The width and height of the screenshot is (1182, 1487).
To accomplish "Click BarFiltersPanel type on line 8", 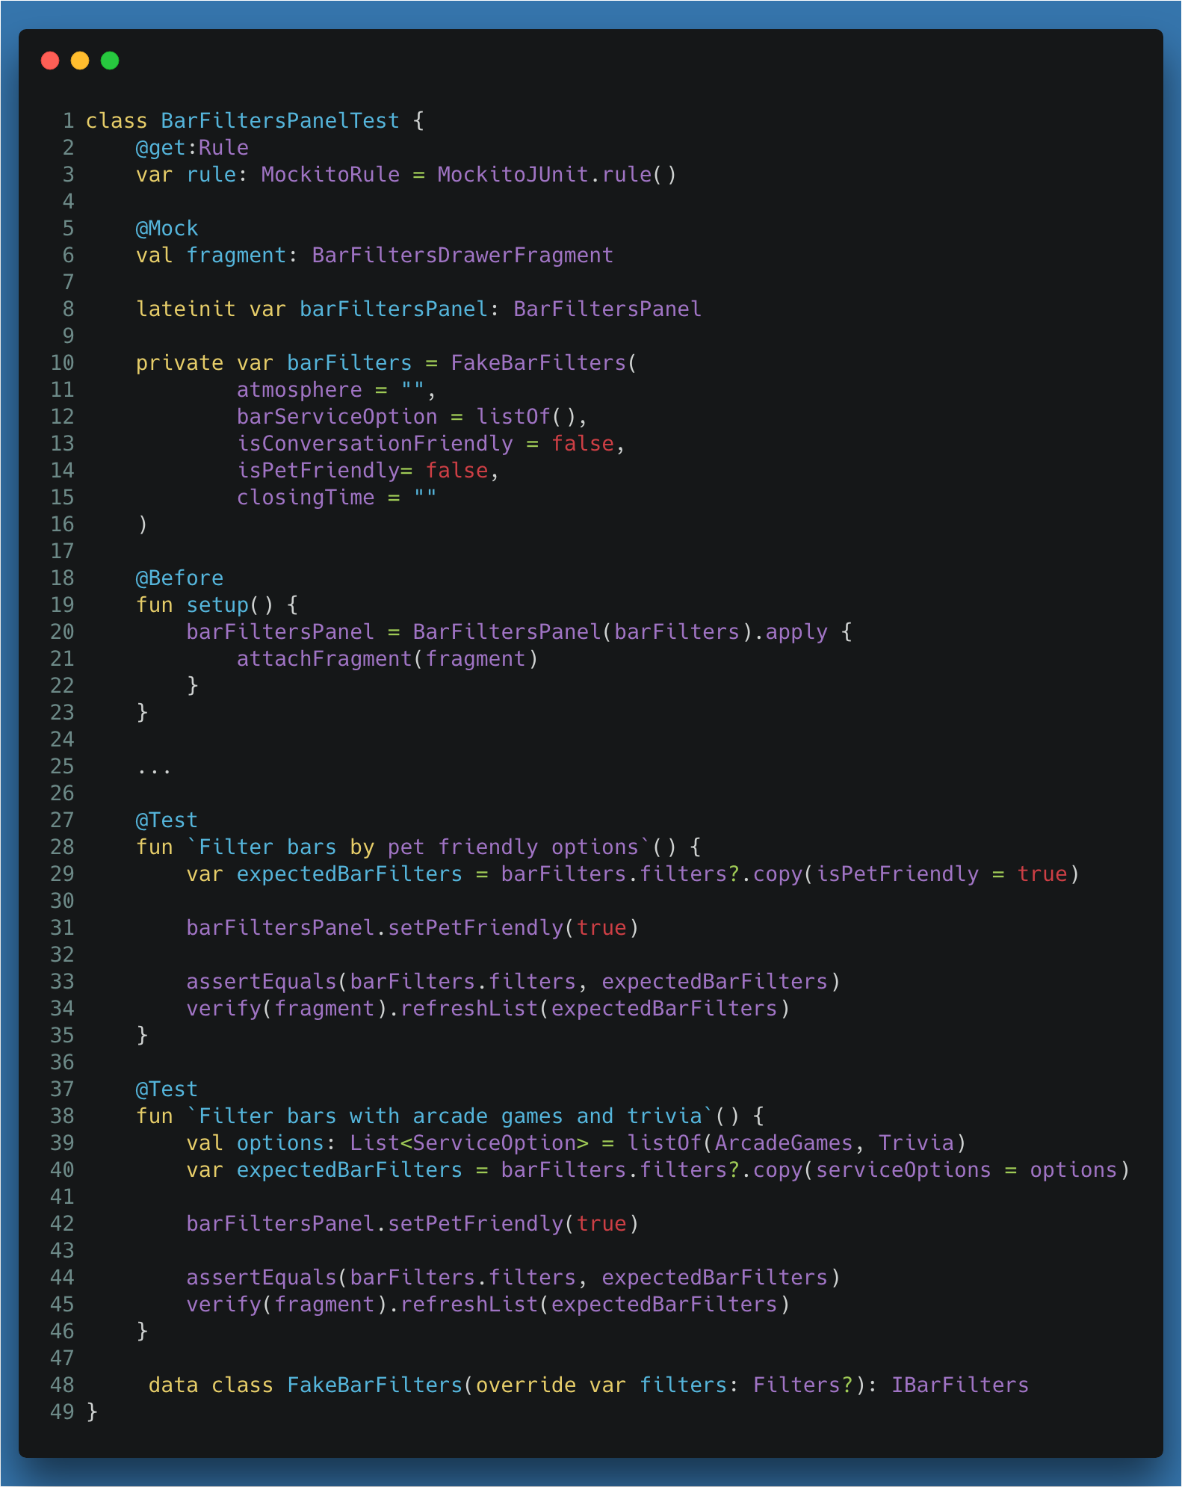I will [607, 309].
